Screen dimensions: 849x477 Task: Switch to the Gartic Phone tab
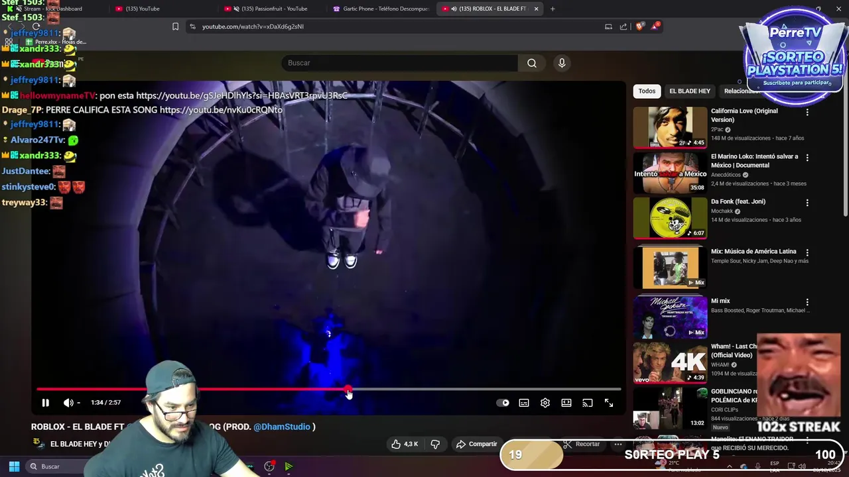click(381, 9)
